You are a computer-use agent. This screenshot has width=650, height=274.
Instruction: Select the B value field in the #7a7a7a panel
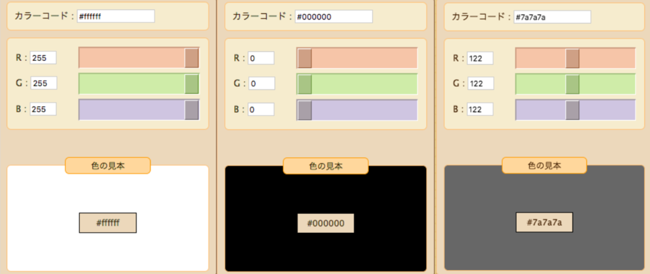(x=480, y=109)
